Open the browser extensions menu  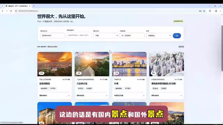pyautogui.click(x=210, y=11)
